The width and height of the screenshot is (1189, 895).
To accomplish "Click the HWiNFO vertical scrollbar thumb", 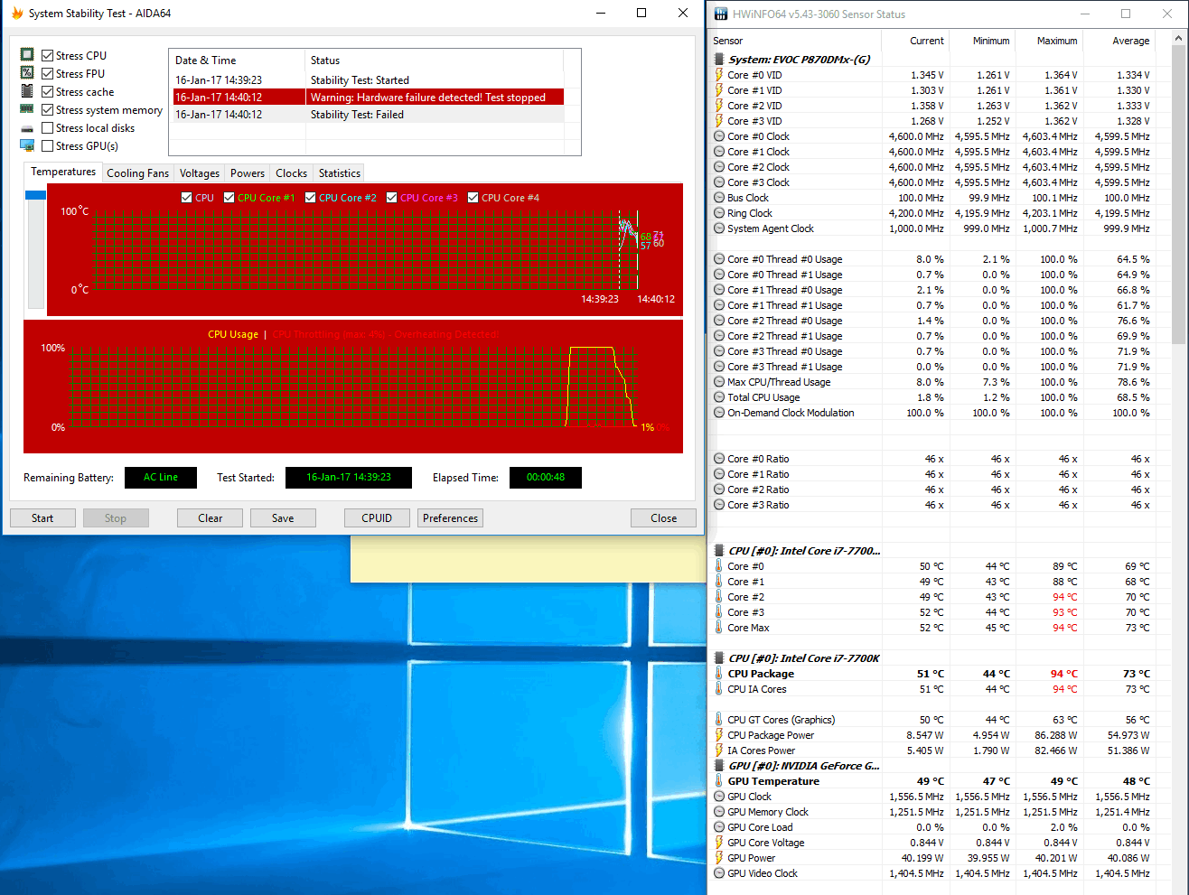I will (1178, 194).
